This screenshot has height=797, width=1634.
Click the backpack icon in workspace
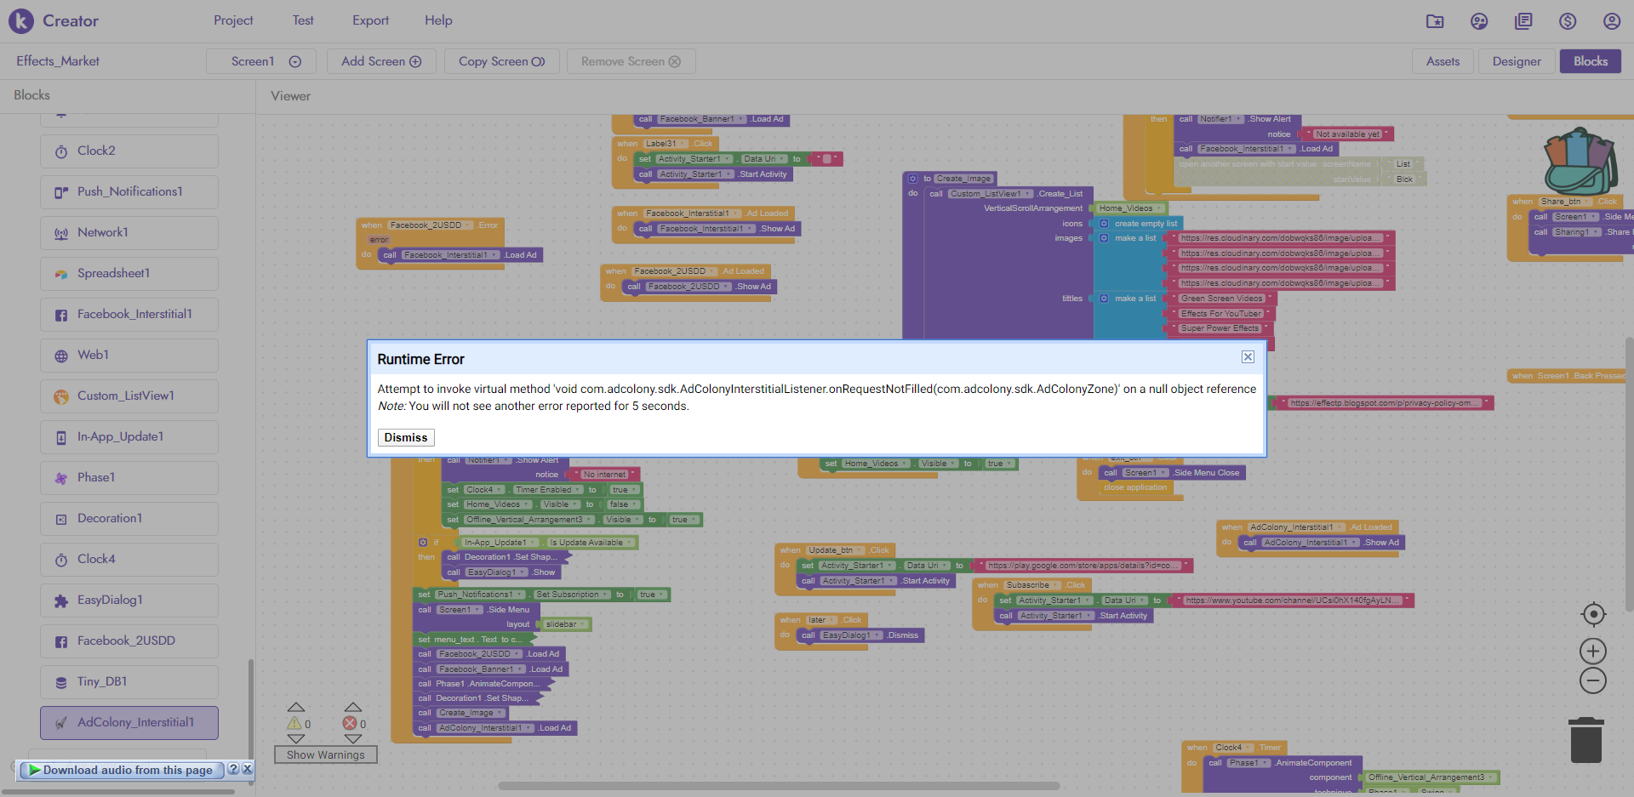tap(1579, 162)
